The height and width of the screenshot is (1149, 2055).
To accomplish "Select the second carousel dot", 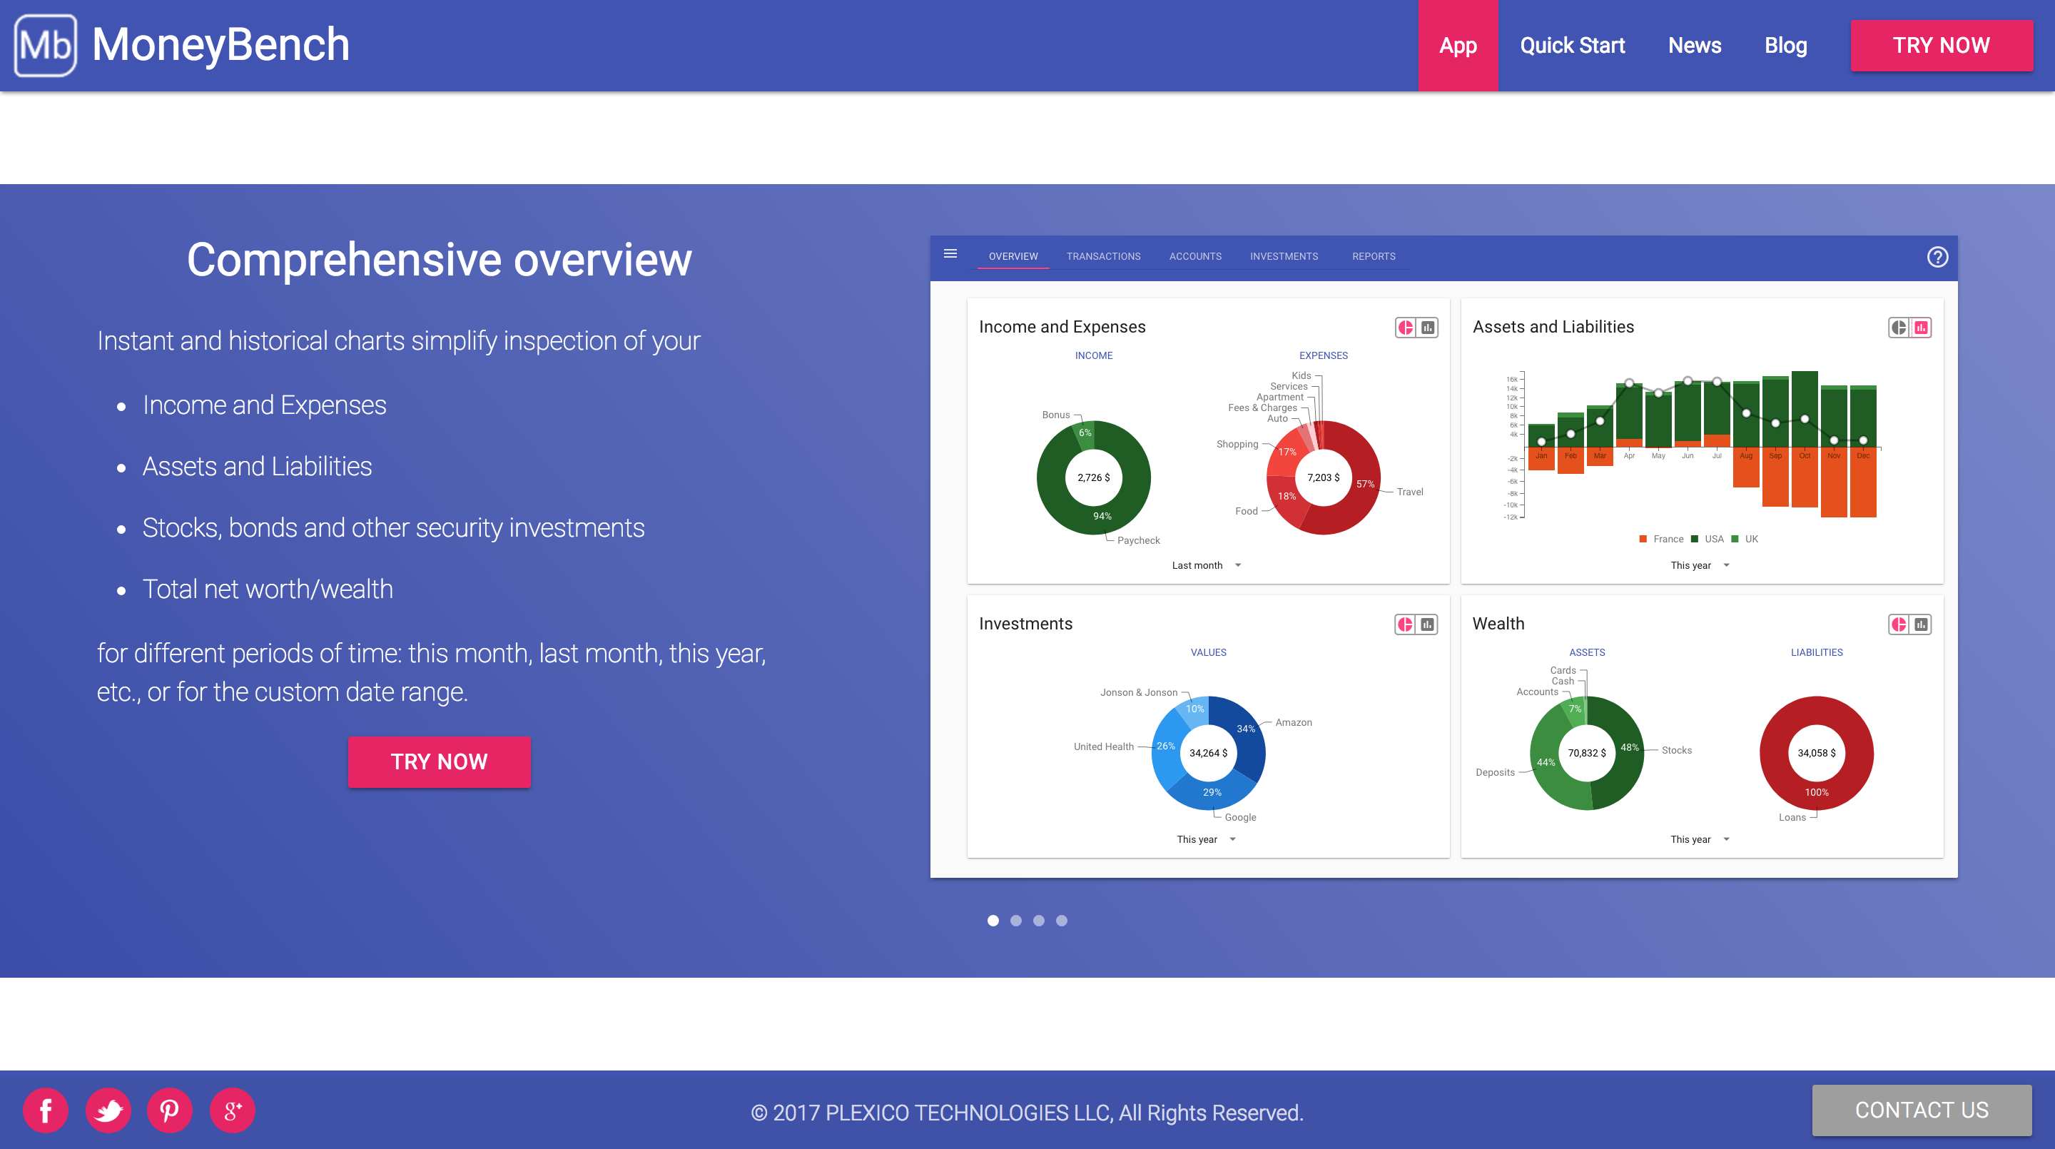I will point(1016,920).
